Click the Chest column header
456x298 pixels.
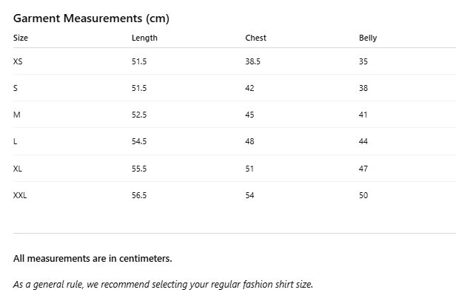coord(255,38)
